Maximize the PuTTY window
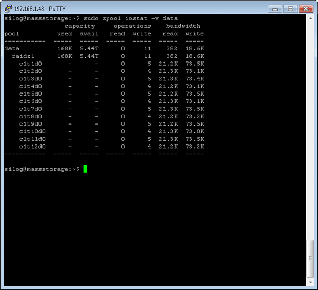318x290 pixels. click(x=290, y=9)
